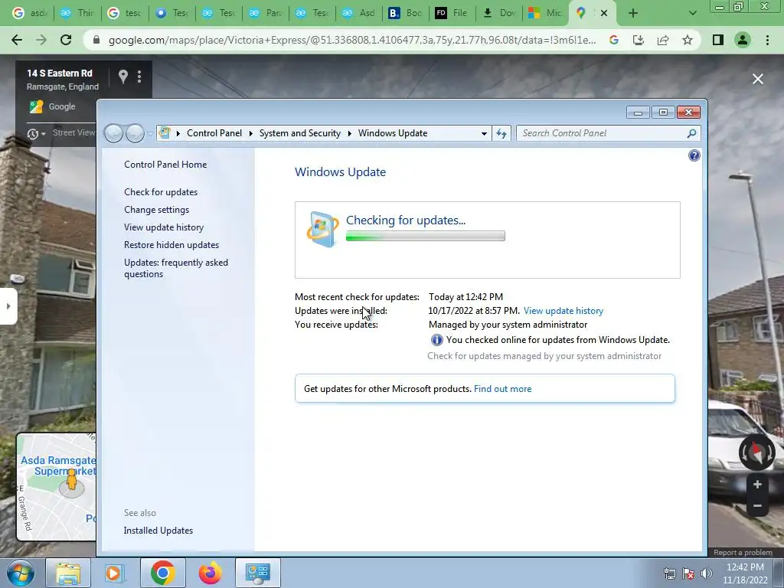The height and width of the screenshot is (588, 784).
Task: Click Report a problem in Street View
Action: (743, 553)
